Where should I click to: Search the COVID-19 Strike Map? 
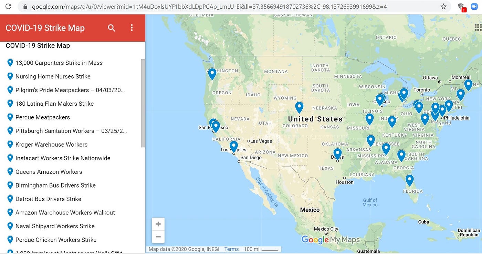[x=112, y=28]
